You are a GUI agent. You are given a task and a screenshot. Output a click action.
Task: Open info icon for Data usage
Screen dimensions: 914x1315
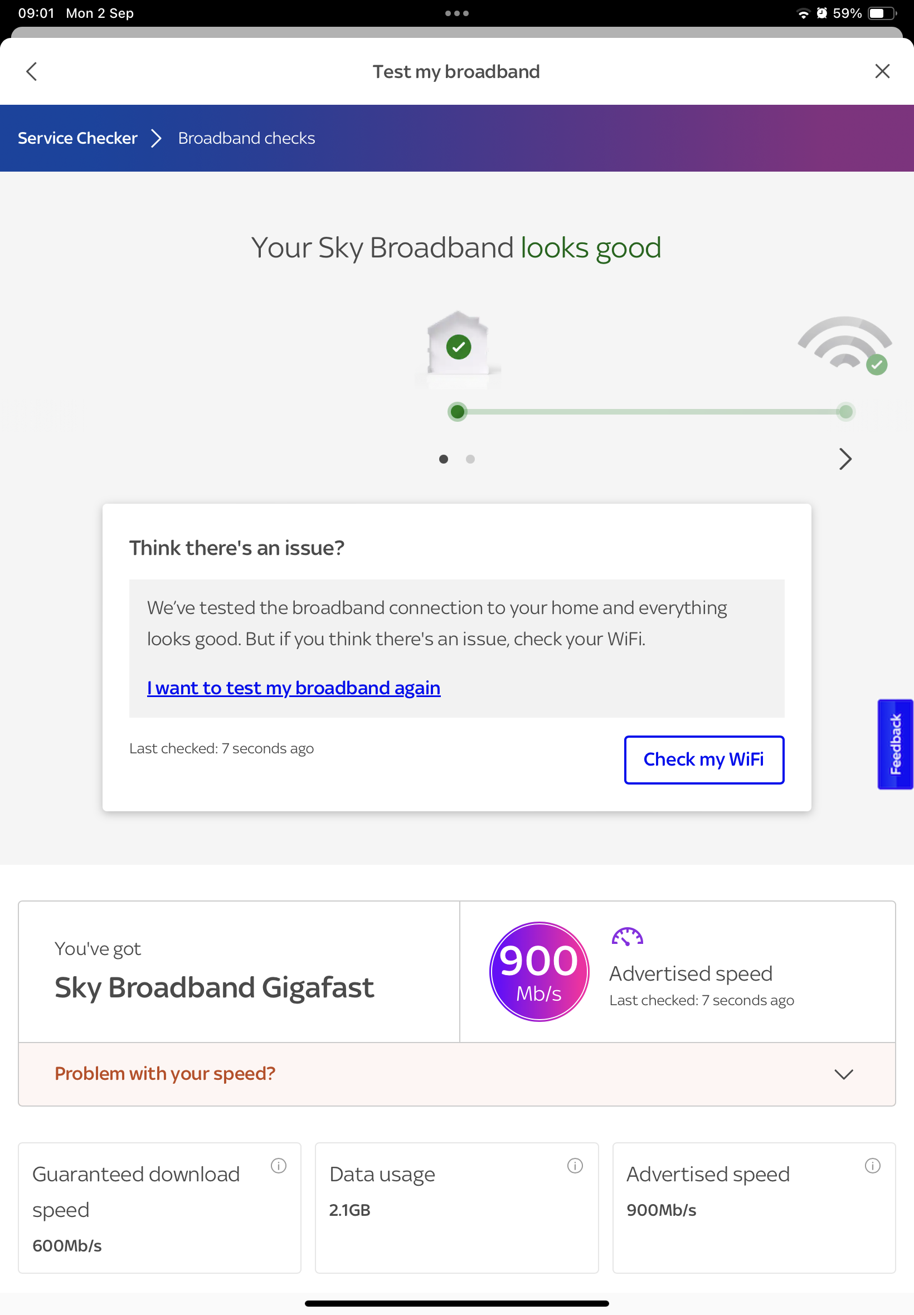pyautogui.click(x=575, y=1165)
